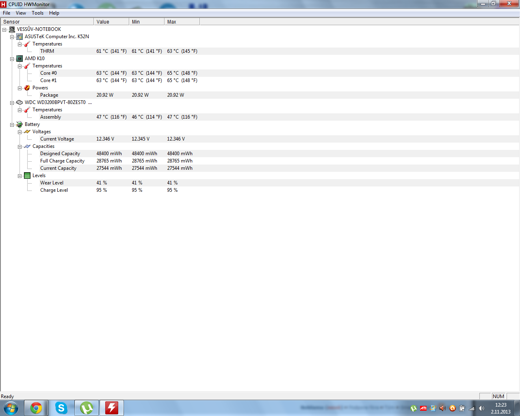Click the CPU chip icon beside AMD K10
Image resolution: width=520 pixels, height=416 pixels.
[19, 58]
